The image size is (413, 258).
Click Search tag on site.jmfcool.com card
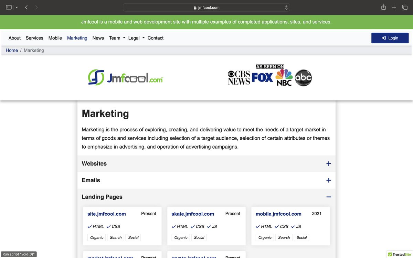click(116, 237)
